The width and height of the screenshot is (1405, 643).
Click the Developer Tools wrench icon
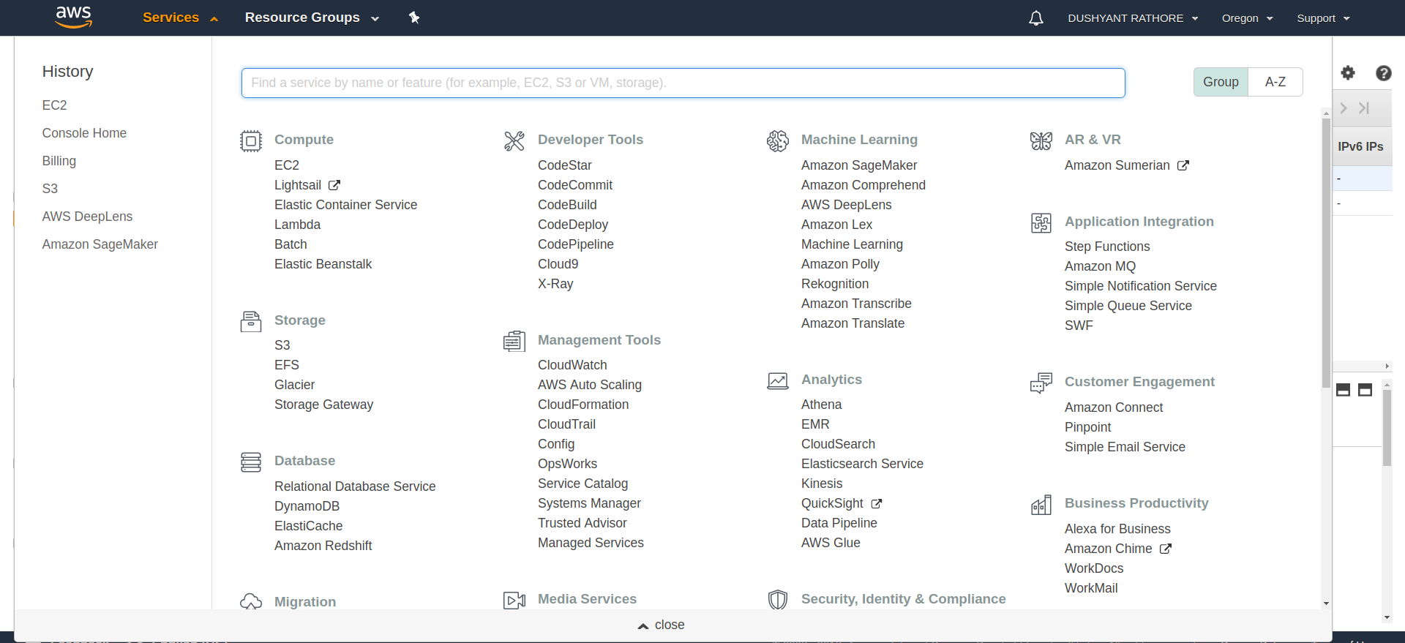coord(514,140)
